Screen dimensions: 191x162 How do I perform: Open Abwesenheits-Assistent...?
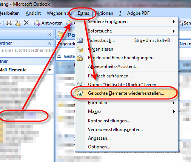127,66
